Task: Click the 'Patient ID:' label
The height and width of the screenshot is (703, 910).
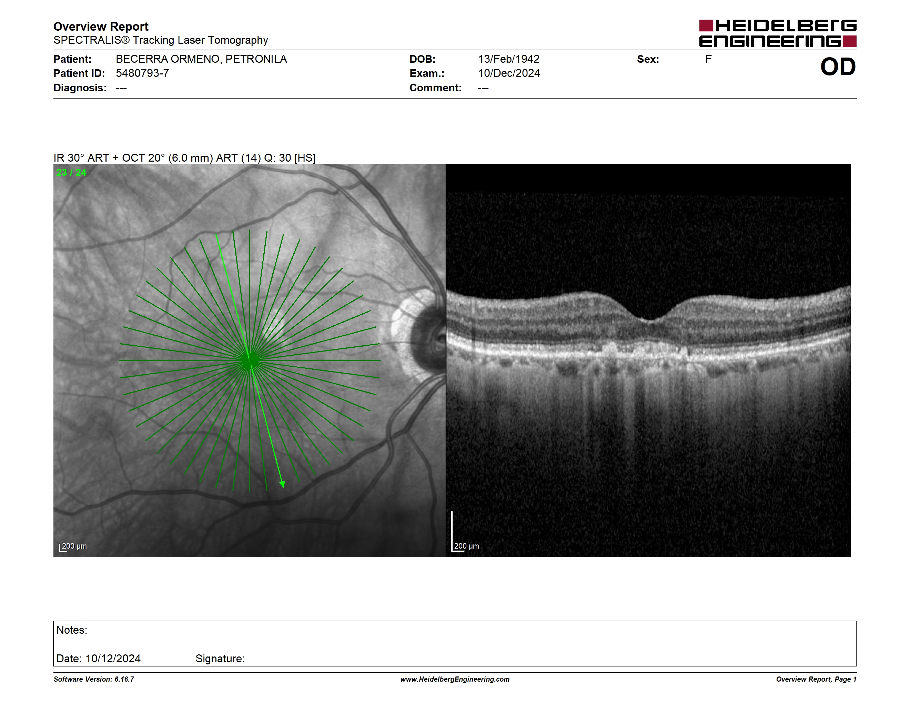Action: pos(79,73)
